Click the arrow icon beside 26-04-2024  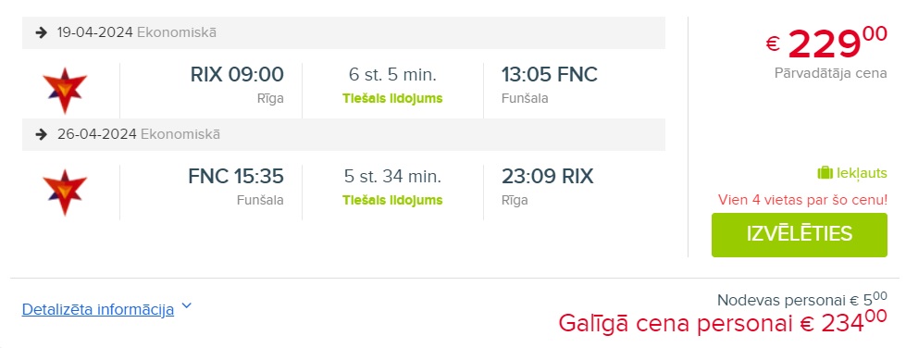tap(41, 134)
